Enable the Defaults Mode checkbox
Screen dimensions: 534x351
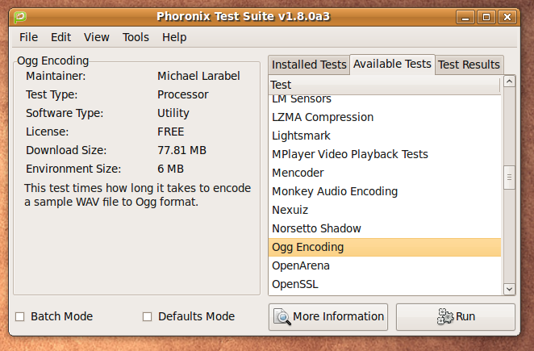click(x=147, y=317)
